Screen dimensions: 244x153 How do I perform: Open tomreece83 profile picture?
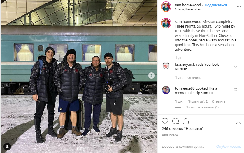click(166, 90)
